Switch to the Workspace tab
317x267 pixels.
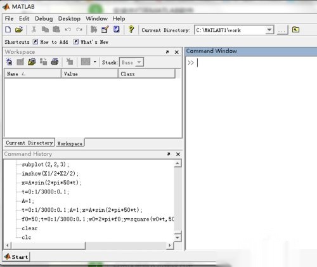click(70, 143)
